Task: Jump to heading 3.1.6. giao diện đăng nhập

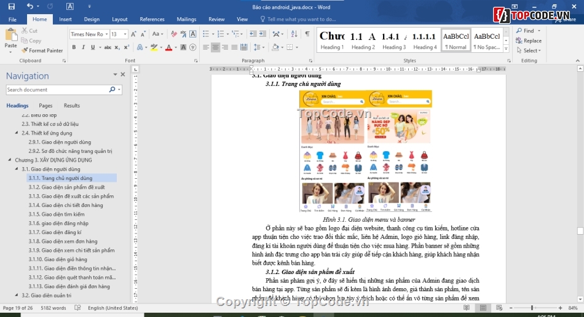Action: click(58, 224)
